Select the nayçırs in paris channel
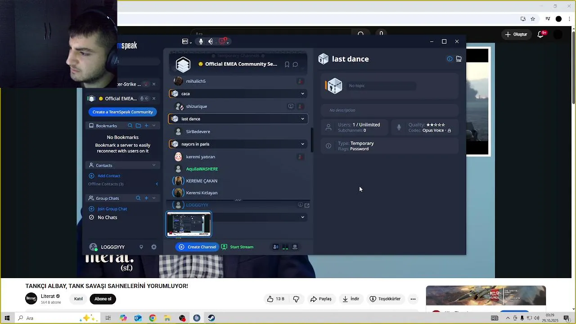Image resolution: width=576 pixels, height=324 pixels. click(238, 144)
